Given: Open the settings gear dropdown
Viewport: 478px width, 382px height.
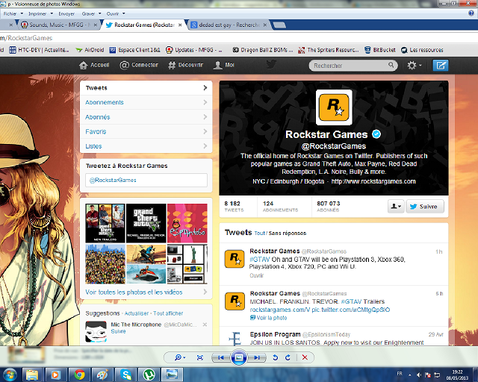Looking at the screenshot, I should pyautogui.click(x=415, y=65).
